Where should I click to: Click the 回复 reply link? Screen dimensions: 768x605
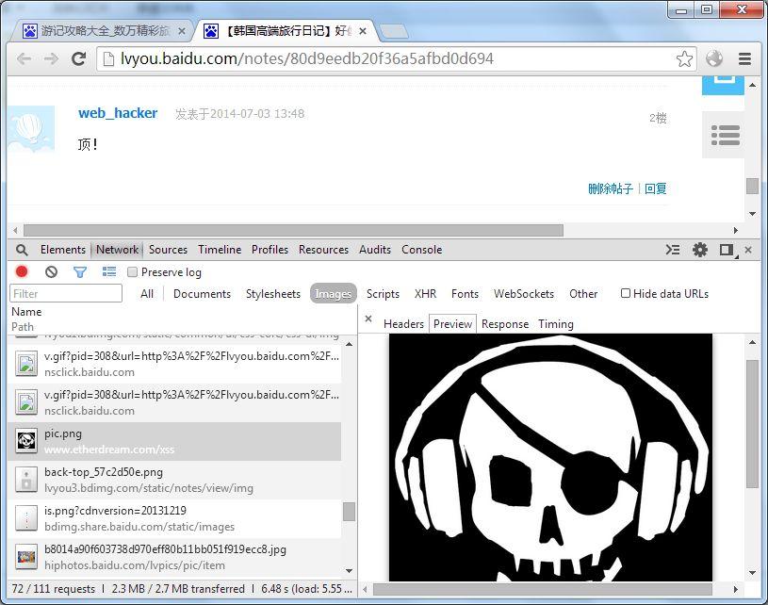(656, 188)
